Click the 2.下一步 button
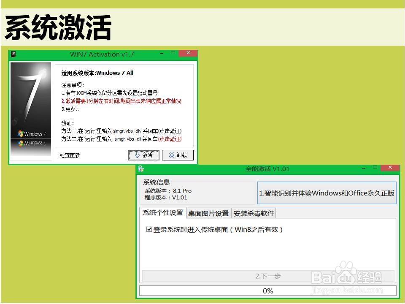This screenshot has height=304, width=405. pos(268,276)
